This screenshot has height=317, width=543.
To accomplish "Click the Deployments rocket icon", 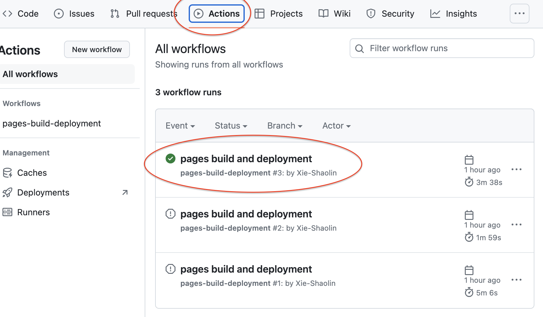I will coord(7,192).
